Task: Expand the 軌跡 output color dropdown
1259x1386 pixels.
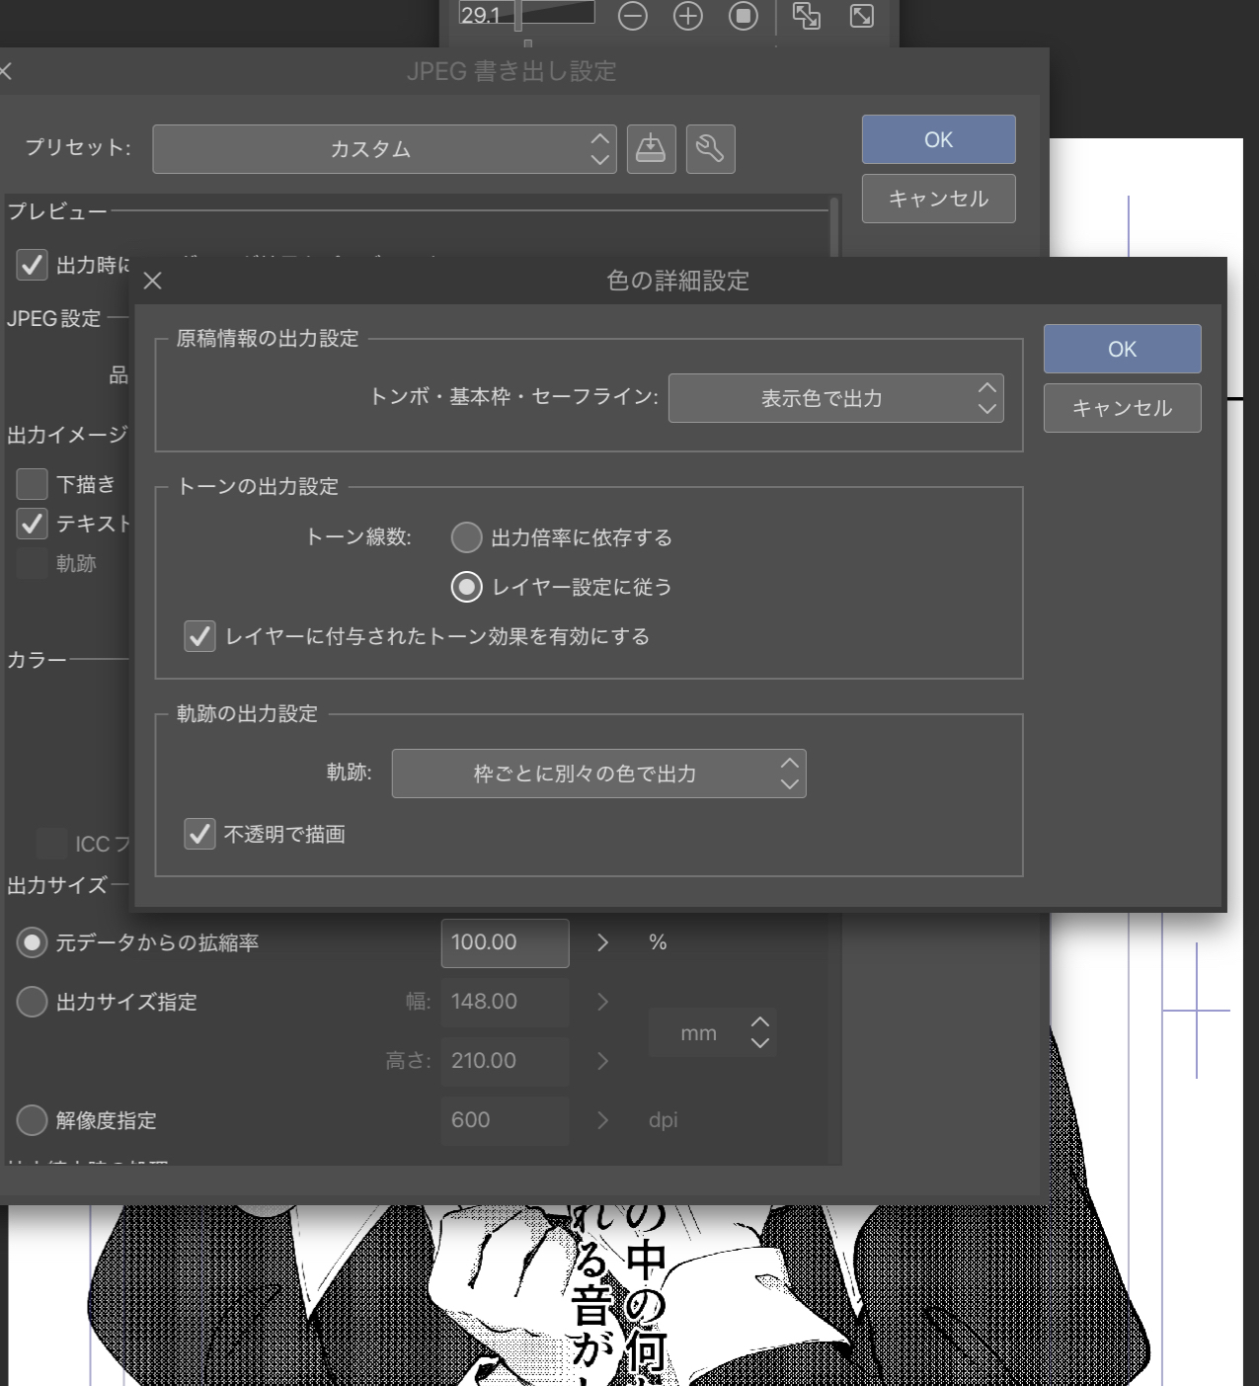Action: (x=598, y=774)
